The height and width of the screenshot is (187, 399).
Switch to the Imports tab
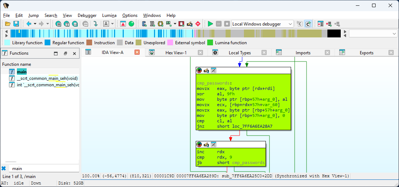[303, 53]
